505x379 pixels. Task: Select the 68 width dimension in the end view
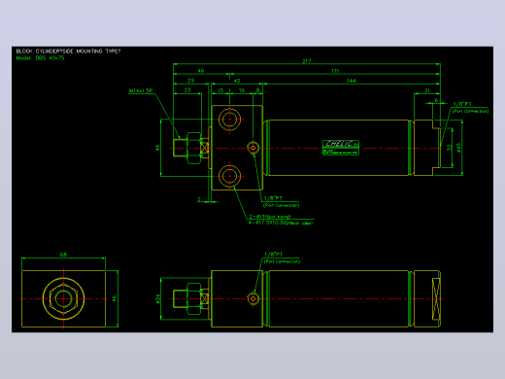(x=63, y=255)
